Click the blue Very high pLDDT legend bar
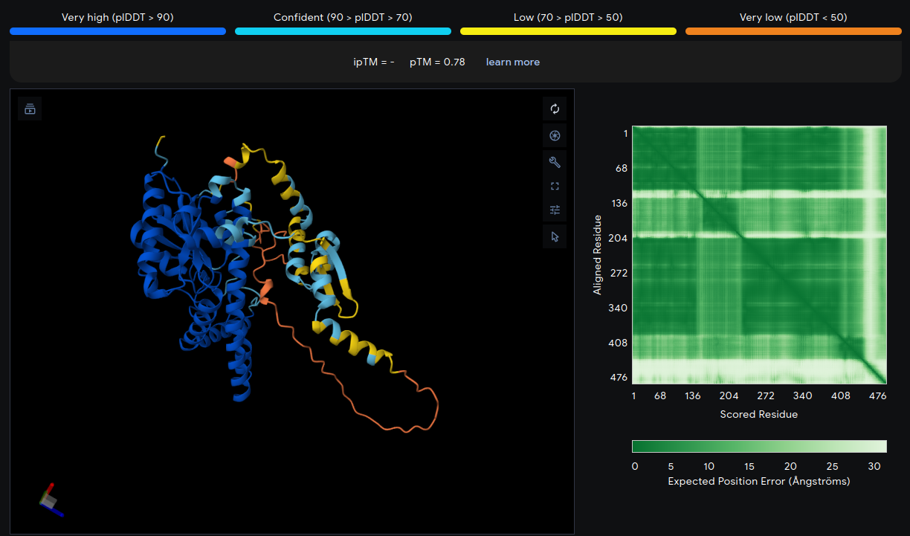Viewport: 910px width, 536px height. [117, 31]
